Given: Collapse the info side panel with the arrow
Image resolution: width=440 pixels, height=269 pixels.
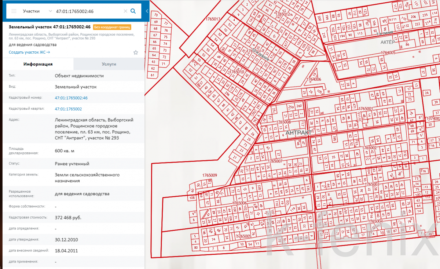Looking at the screenshot, I should 147,11.
